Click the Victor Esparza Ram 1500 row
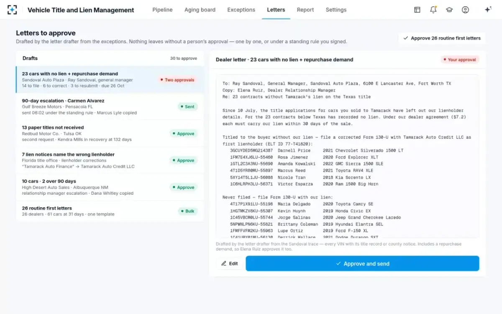 [304, 184]
